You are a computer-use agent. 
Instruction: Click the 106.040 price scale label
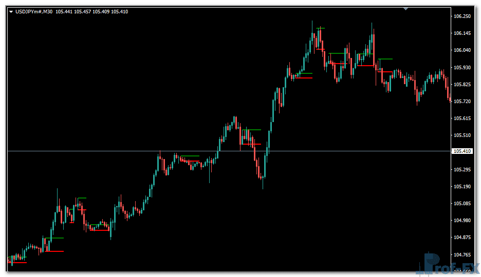462,50
